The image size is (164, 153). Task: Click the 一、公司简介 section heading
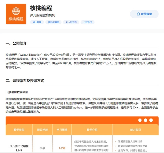pos(16,43)
